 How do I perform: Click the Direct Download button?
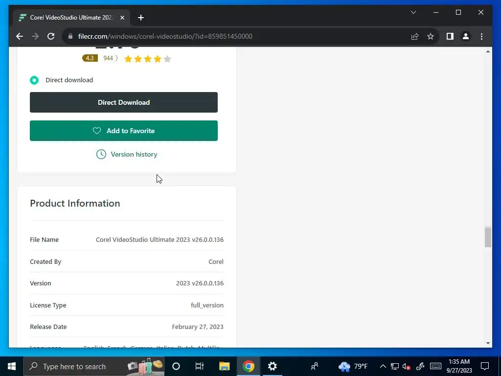click(124, 102)
